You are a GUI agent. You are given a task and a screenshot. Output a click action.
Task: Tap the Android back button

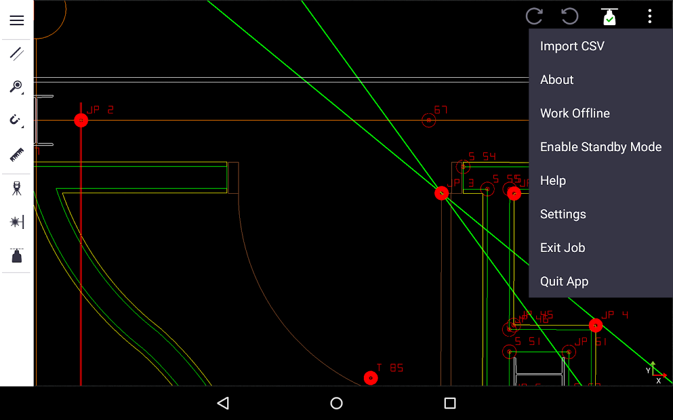(x=223, y=403)
